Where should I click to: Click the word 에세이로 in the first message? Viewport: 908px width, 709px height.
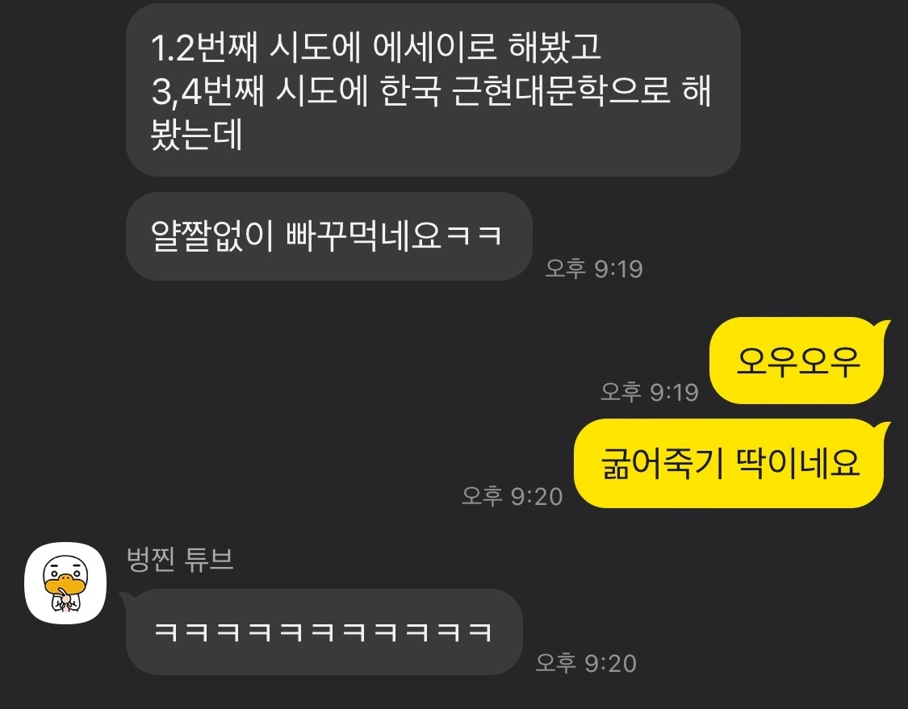[434, 47]
